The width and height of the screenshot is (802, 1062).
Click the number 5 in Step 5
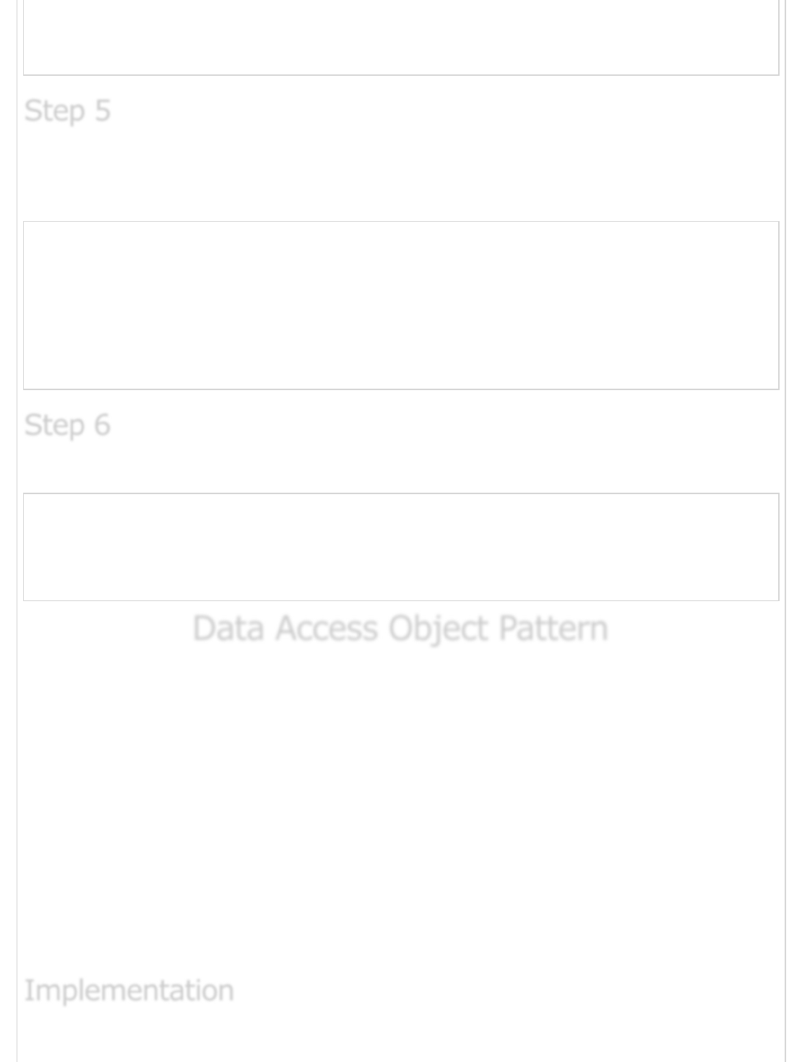(x=102, y=111)
